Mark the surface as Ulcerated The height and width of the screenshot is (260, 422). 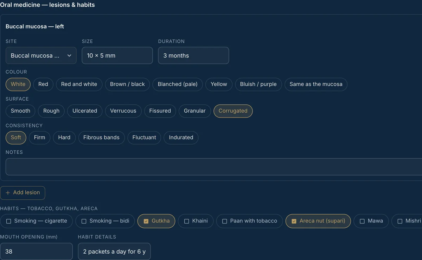point(85,111)
